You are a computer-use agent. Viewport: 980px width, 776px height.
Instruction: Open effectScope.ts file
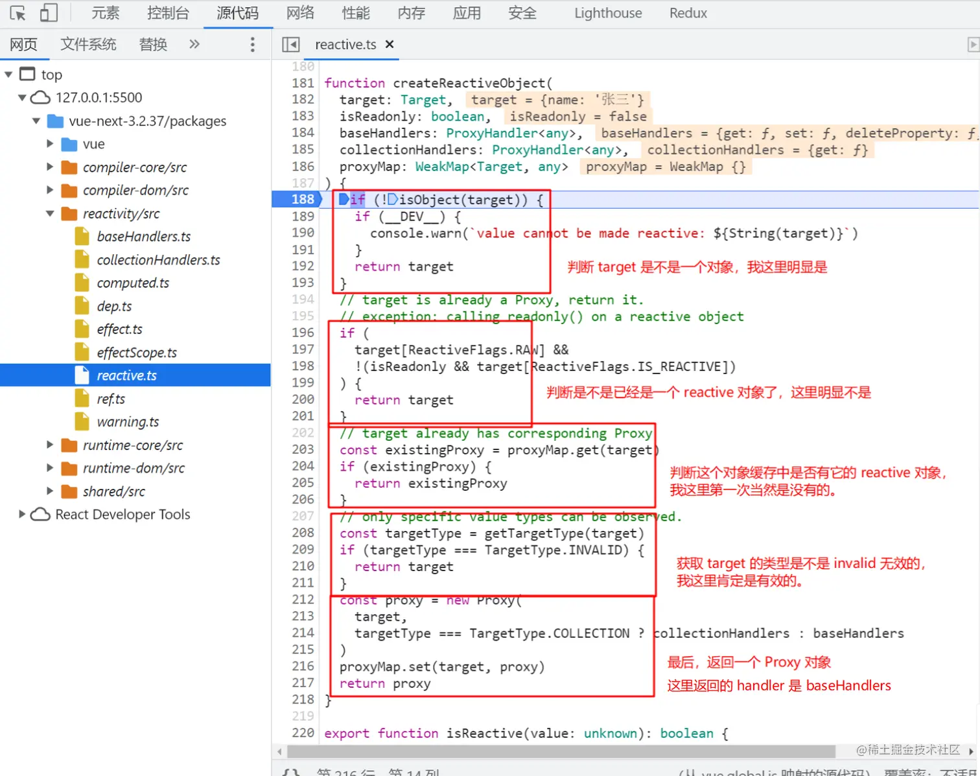135,352
